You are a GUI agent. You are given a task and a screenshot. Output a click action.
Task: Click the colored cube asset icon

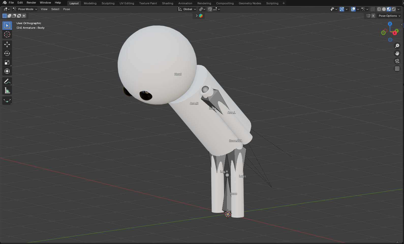pos(201,16)
